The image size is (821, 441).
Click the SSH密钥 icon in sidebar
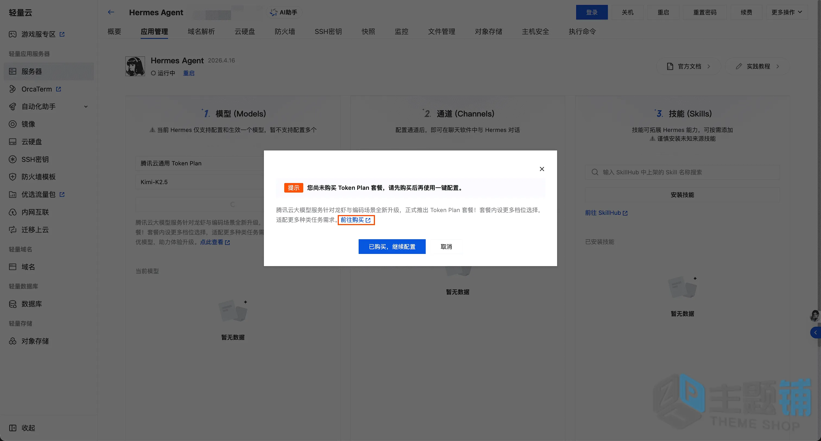pos(12,159)
